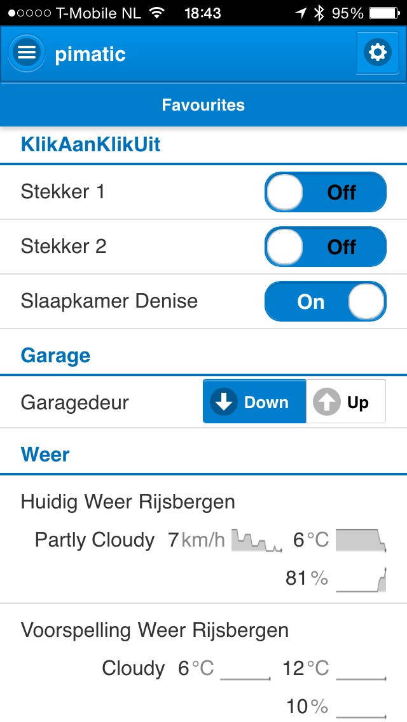The width and height of the screenshot is (407, 722).
Task: Tap the Garage group header
Action: coord(56,355)
